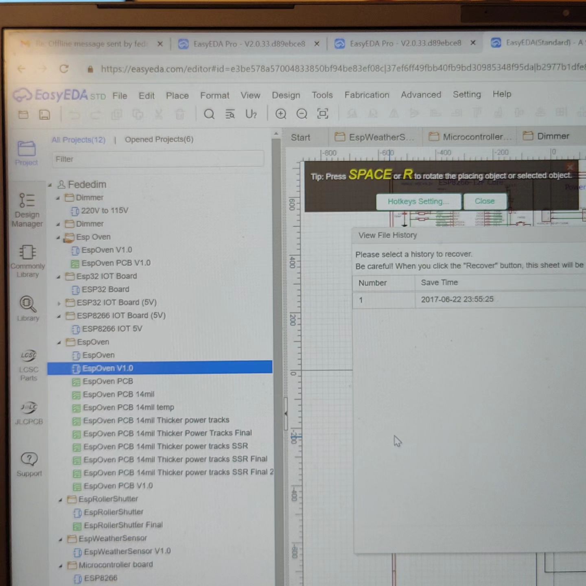The width and height of the screenshot is (586, 586).
Task: Click the browser back arrow
Action: click(x=21, y=69)
